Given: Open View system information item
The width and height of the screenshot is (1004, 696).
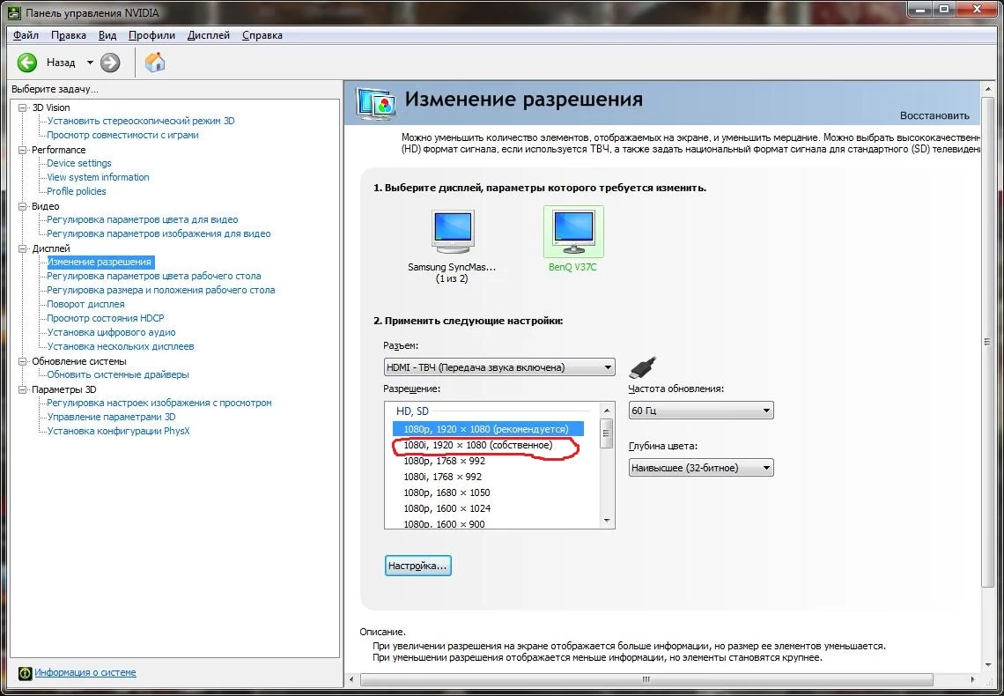Looking at the screenshot, I should pos(98,177).
